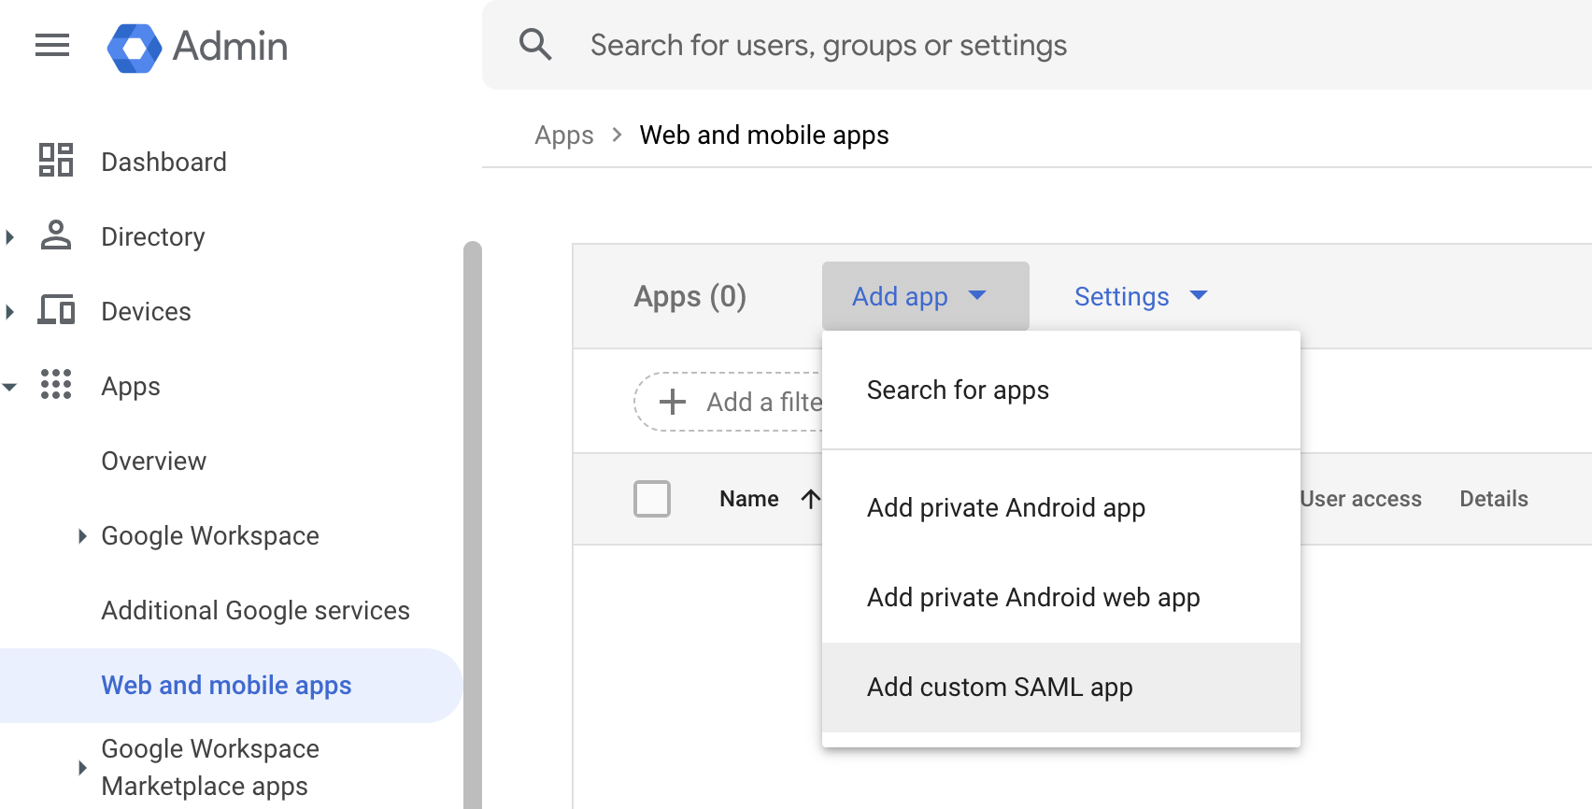Expand the Devices section arrow
1592x809 pixels.
click(x=10, y=312)
